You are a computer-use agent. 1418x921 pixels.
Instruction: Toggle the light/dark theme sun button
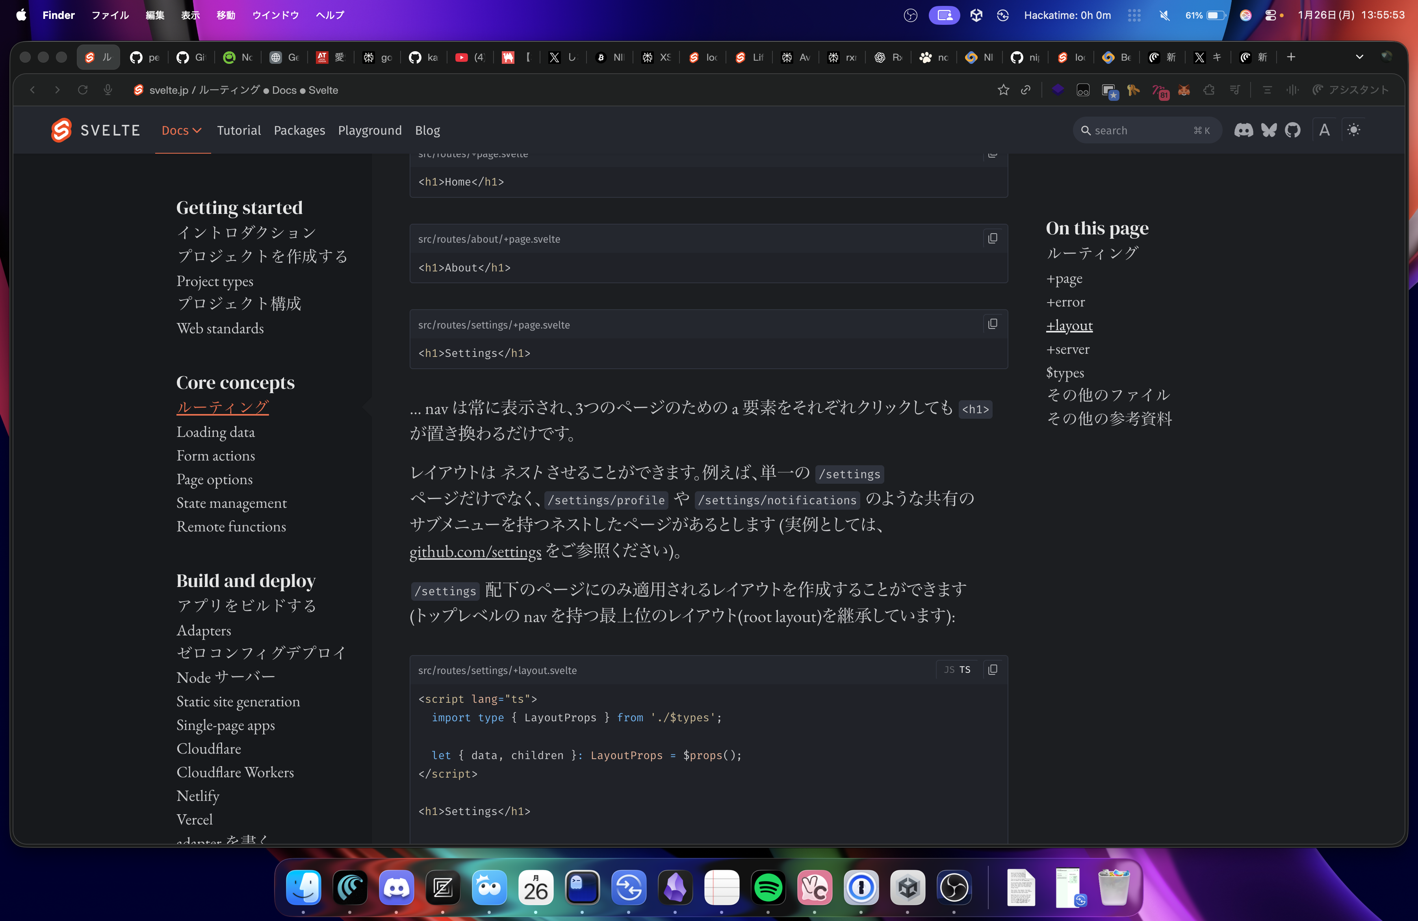pyautogui.click(x=1354, y=130)
